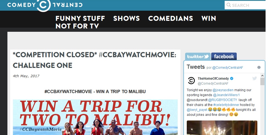Image resolution: width=276 pixels, height=135 pixels.
Task: Click the search magnifier icon
Action: (228, 5)
